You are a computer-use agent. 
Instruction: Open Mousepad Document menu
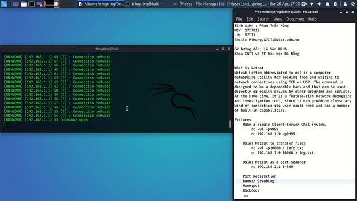tap(295, 19)
